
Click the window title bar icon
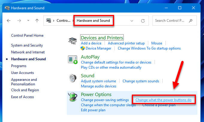click(7, 8)
